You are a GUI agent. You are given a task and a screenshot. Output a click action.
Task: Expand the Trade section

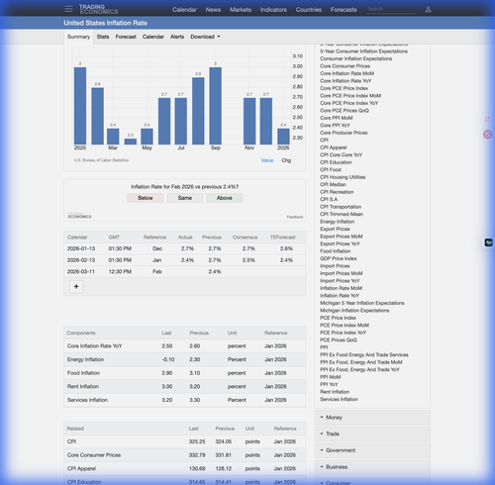tap(372, 434)
